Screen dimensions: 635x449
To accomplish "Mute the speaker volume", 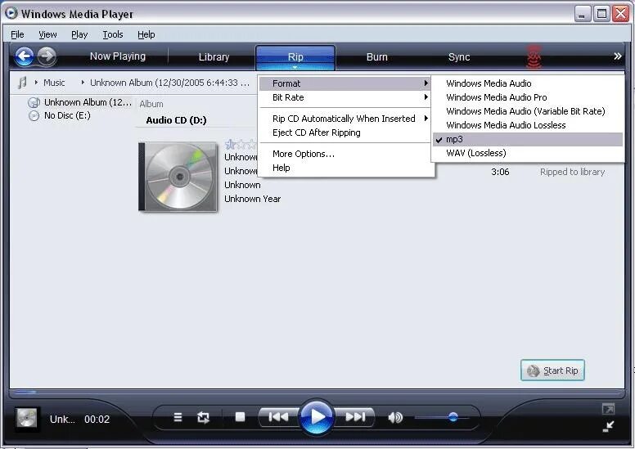I will tap(395, 417).
